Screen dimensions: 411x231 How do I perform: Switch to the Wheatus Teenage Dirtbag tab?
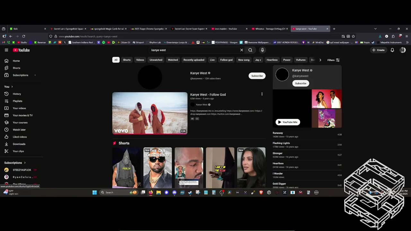pyautogui.click(x=270, y=29)
